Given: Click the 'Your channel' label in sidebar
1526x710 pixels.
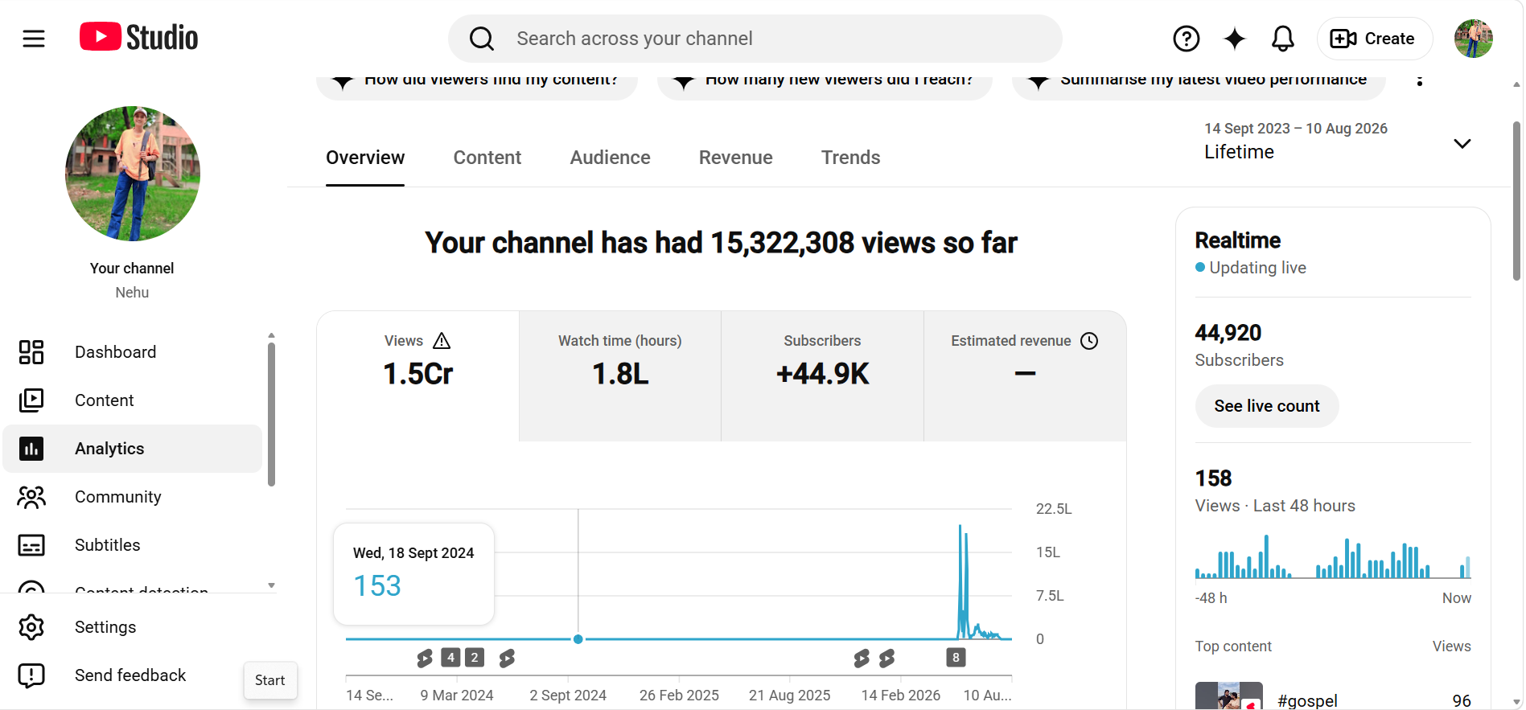Looking at the screenshot, I should 132,269.
